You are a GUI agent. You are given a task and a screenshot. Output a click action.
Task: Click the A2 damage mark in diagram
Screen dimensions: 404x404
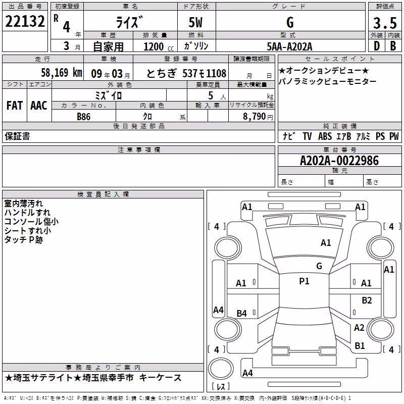pos(359,327)
